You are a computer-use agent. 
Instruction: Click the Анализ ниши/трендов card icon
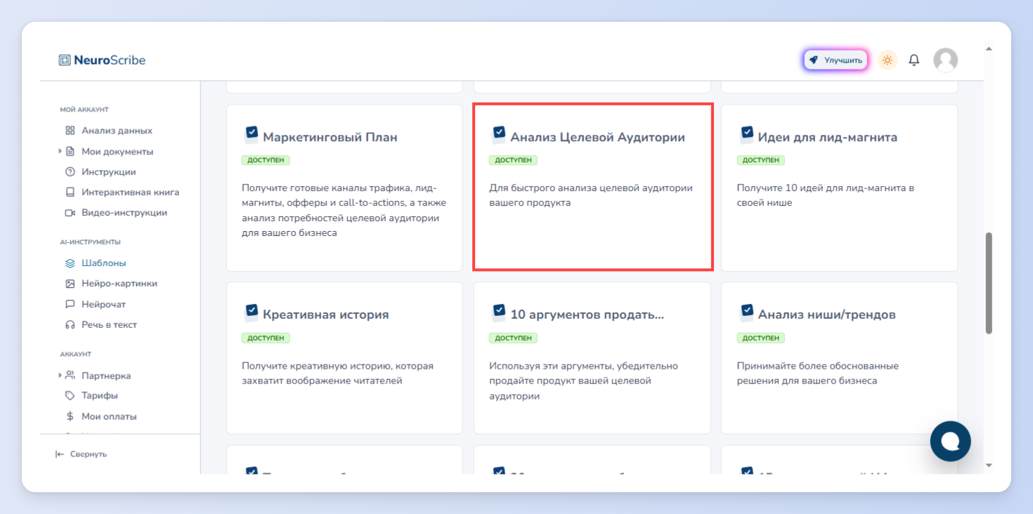[x=746, y=312]
